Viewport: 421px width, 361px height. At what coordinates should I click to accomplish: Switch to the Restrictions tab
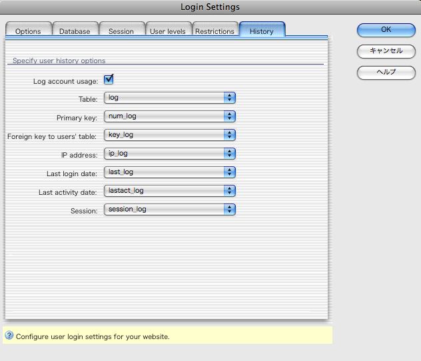[214, 31]
